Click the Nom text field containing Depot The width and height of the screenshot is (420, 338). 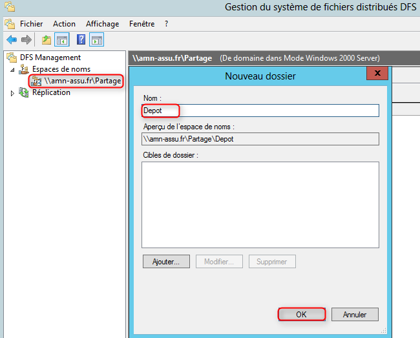coord(260,111)
